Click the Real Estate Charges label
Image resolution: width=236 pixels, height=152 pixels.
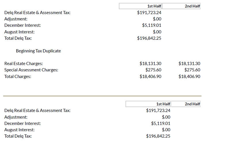[x=24, y=64]
